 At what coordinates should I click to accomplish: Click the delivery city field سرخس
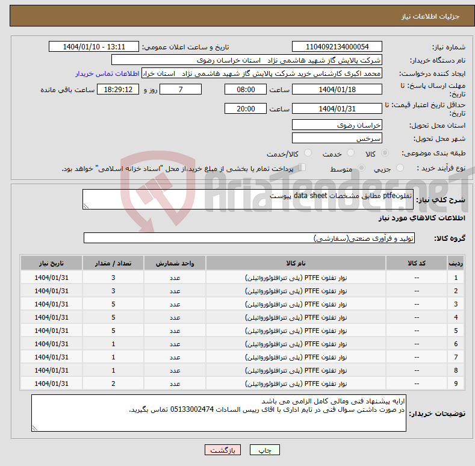[337, 138]
